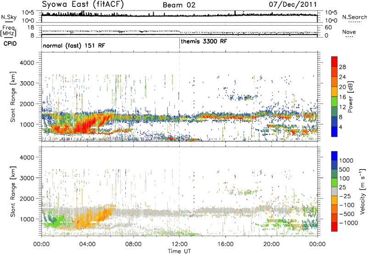This screenshot has height=254, width=367.
Task: Click the '16:00' time axis tick
Action: coord(225,244)
